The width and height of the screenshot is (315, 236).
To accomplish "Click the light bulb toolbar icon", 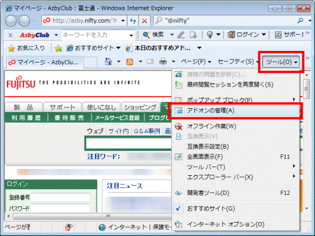I will pyautogui.click(x=210, y=35).
